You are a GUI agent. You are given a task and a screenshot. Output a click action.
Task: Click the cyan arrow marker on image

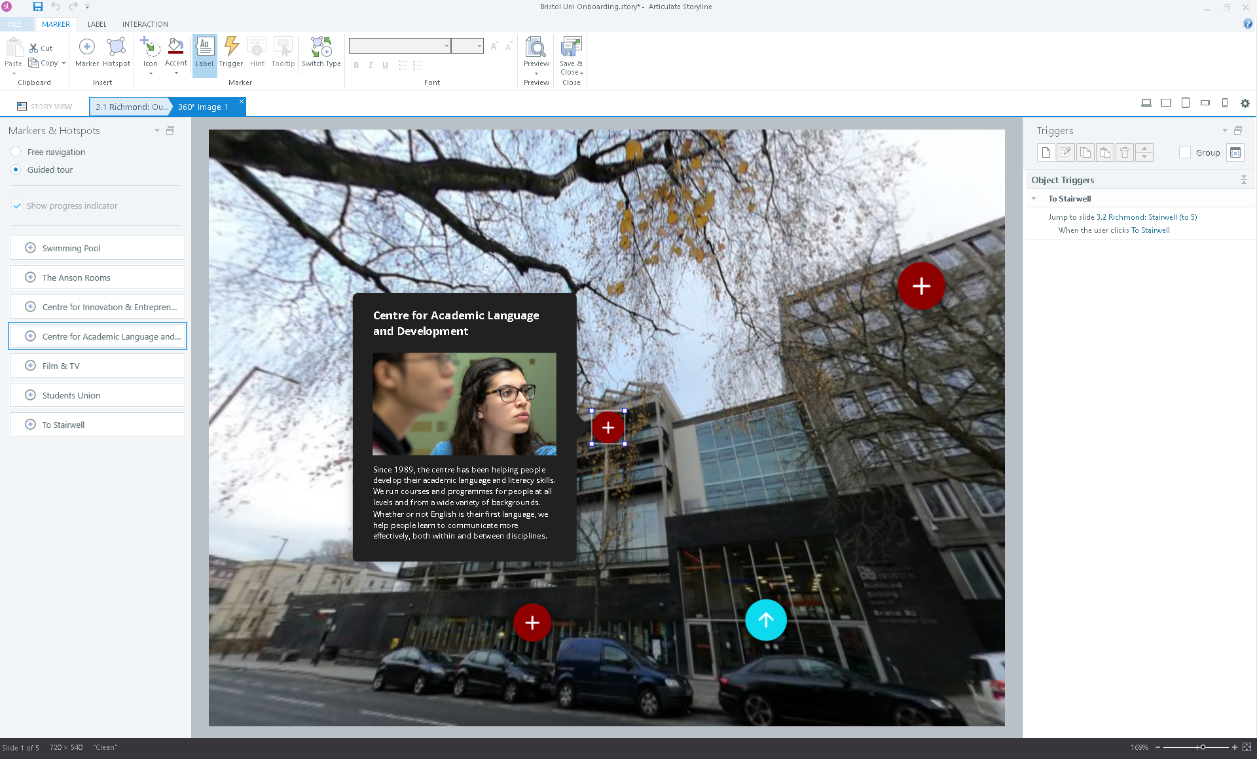pos(765,620)
